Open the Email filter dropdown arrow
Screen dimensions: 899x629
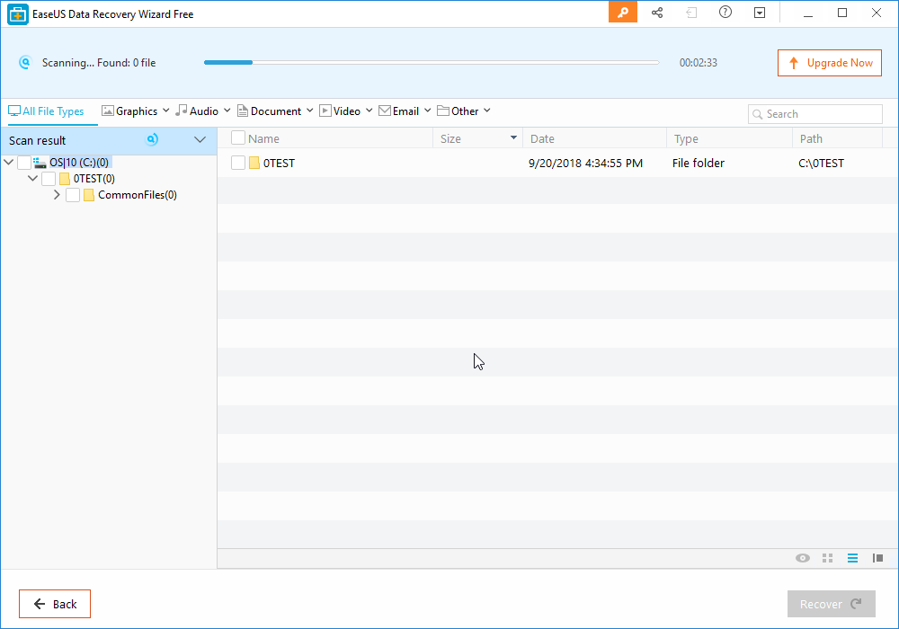(x=428, y=111)
